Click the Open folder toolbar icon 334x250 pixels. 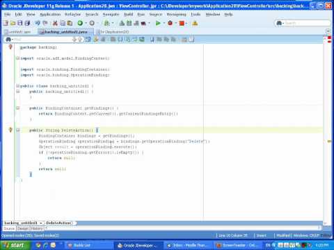(13, 23)
